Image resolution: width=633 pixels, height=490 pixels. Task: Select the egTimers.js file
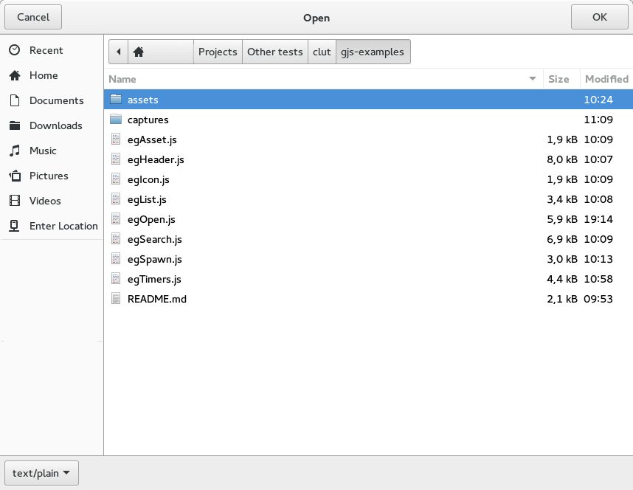[x=368, y=279]
